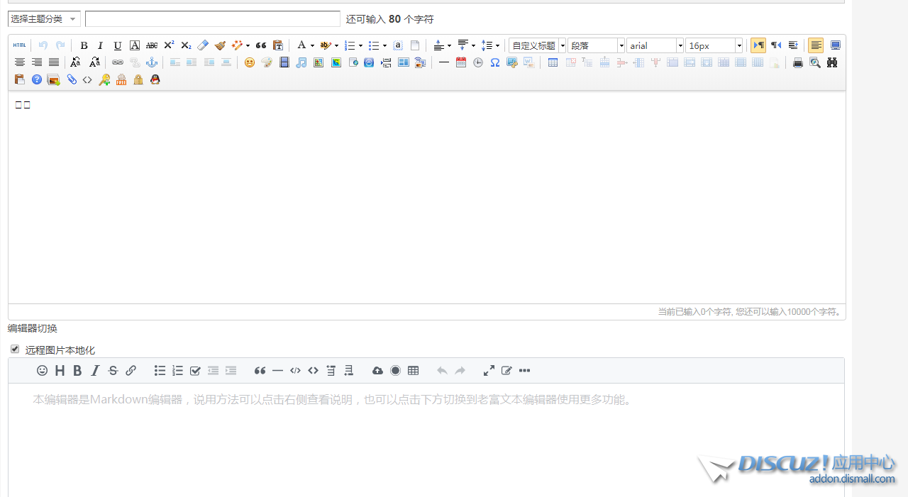Upload file via Markdown cloud icon
This screenshot has height=497, width=908.
(x=377, y=371)
